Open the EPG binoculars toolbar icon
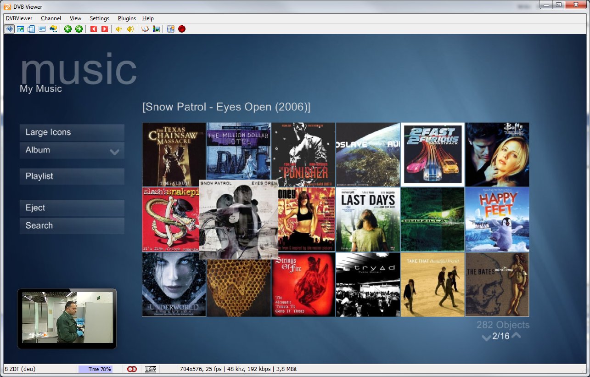The width and height of the screenshot is (590, 377). tap(53, 29)
